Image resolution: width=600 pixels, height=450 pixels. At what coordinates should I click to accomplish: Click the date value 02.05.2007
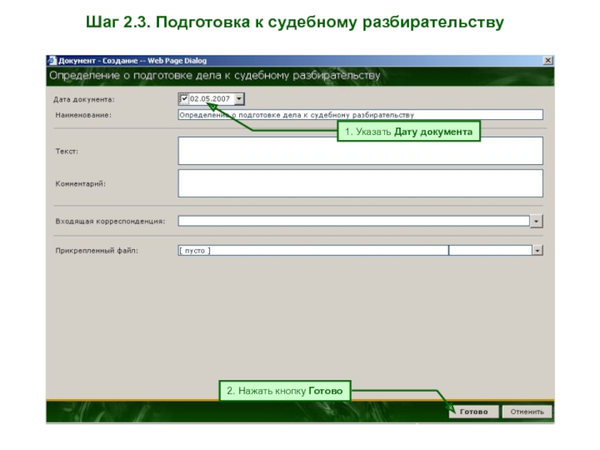[210, 98]
